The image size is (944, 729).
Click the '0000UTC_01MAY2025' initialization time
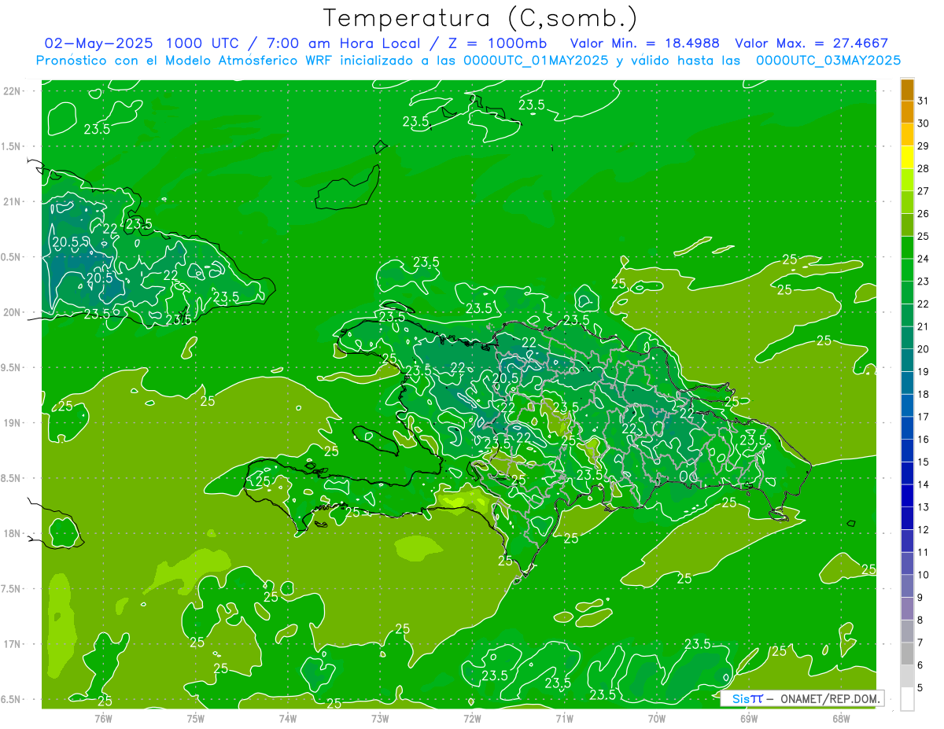(x=536, y=60)
